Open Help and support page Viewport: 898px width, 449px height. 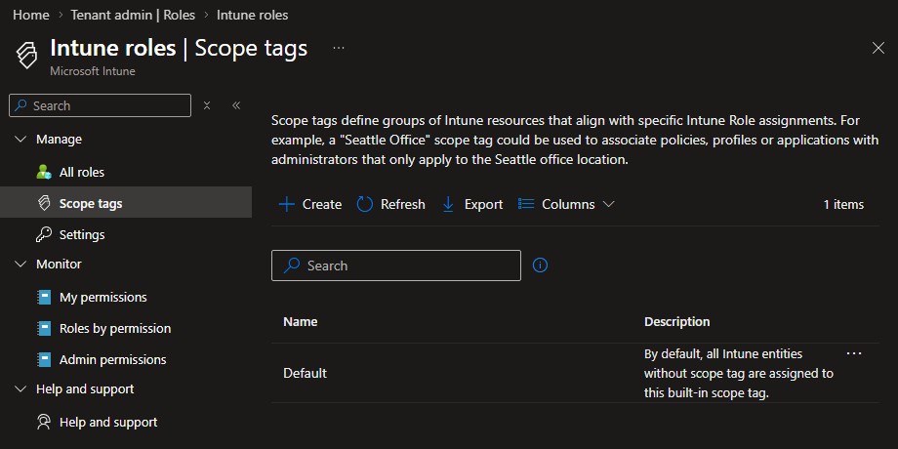pos(107,422)
